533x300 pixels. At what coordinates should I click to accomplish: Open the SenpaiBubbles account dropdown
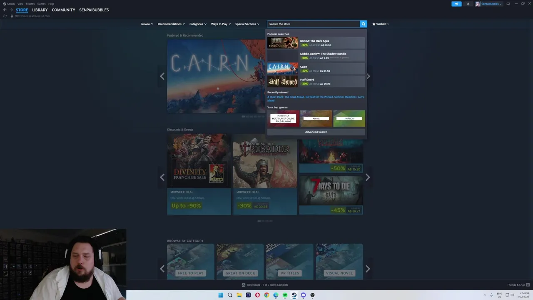(491, 4)
